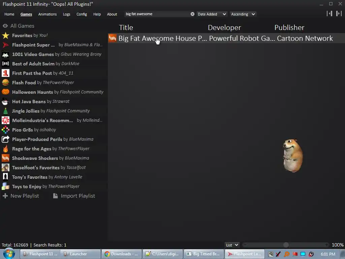Click the Toys to Enjoy blocks icon

pyautogui.click(x=5, y=186)
